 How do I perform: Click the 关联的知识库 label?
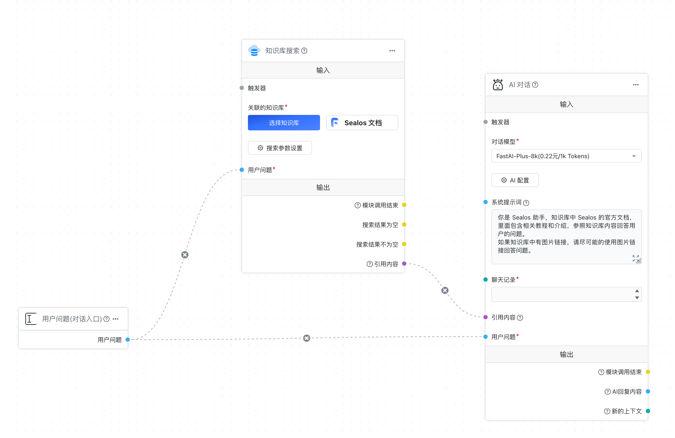point(266,108)
